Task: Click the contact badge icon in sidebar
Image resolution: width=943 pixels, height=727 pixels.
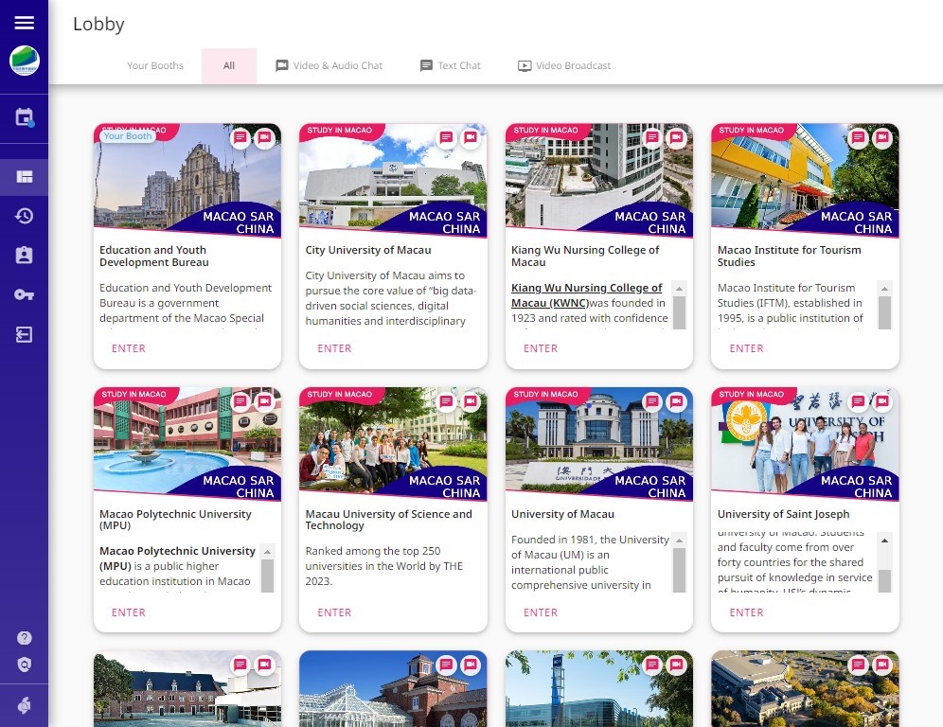Action: [24, 256]
